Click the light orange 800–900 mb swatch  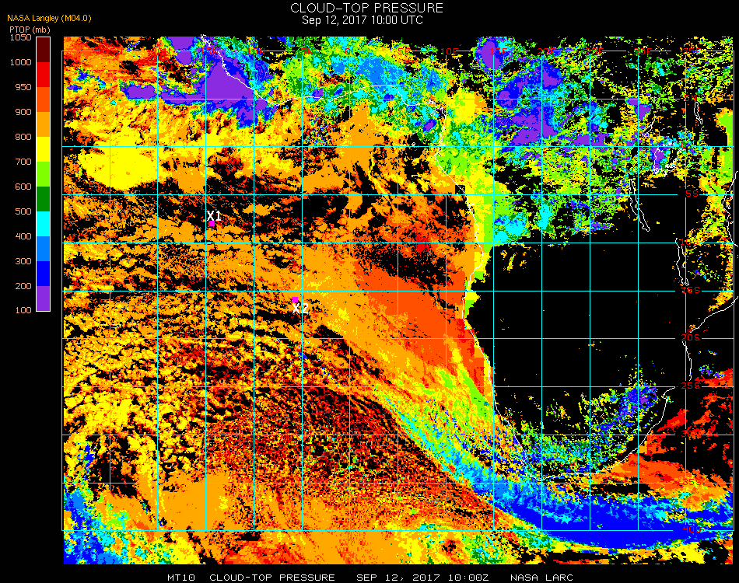coord(43,124)
